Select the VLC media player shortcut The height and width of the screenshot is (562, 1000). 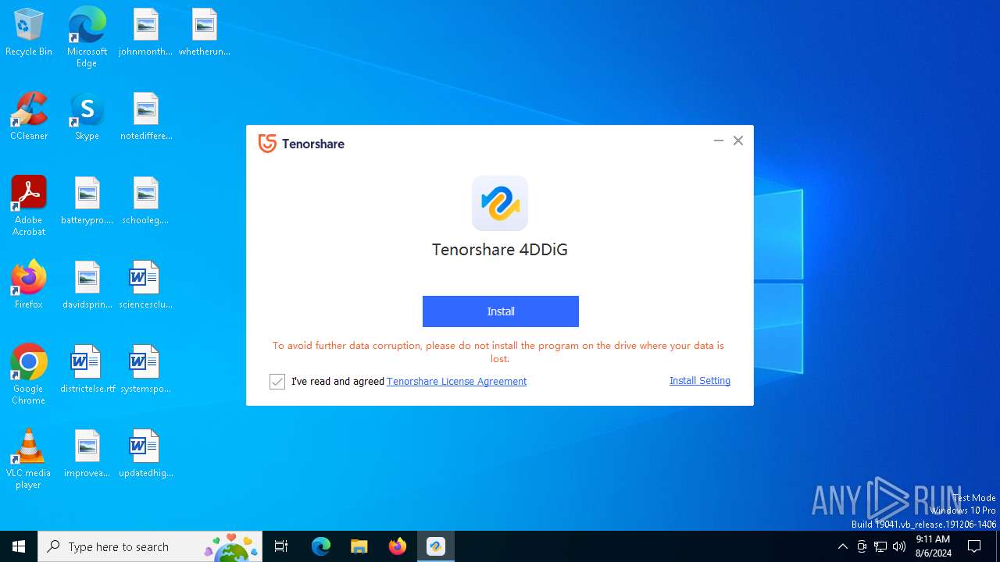point(29,459)
